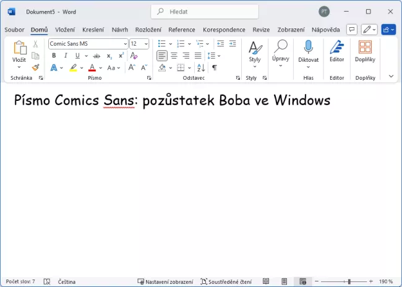Open the font size 12 dropdown
This screenshot has width=402, height=287.
pos(139,43)
